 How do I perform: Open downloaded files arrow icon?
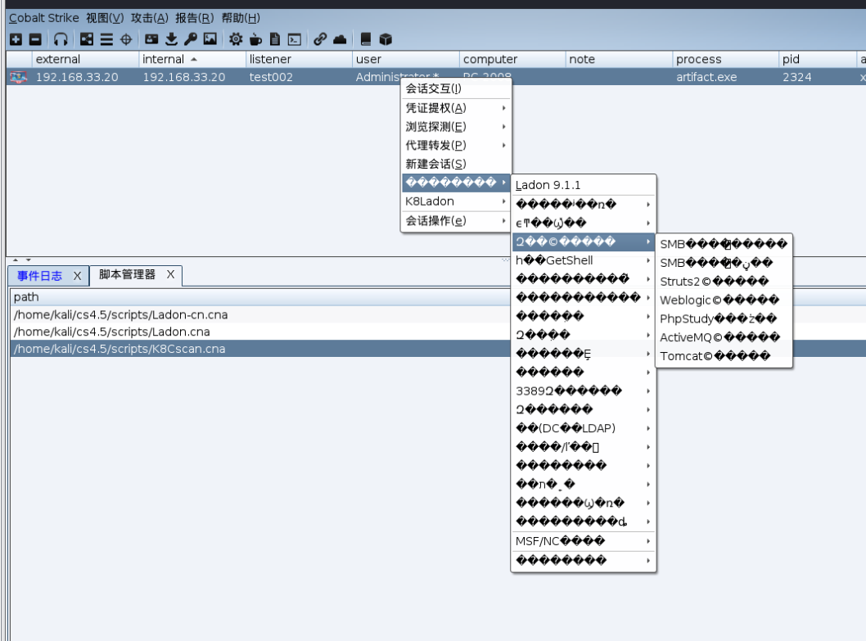[x=171, y=39]
